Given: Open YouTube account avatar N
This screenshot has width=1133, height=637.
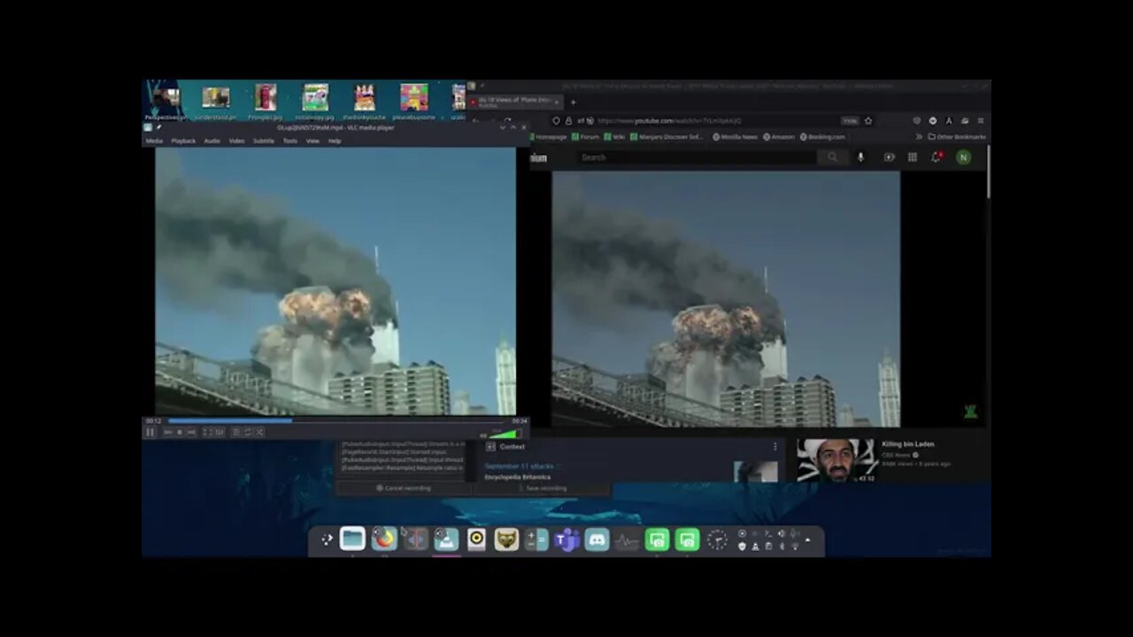Looking at the screenshot, I should pos(963,157).
